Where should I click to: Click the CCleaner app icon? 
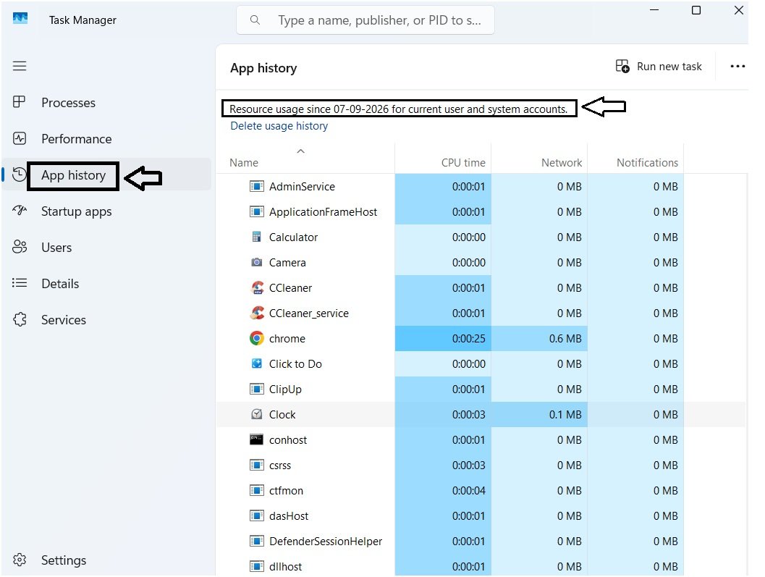(x=257, y=287)
